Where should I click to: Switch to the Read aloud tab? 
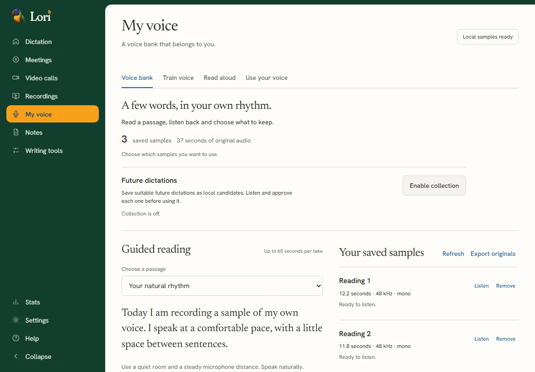coord(219,78)
